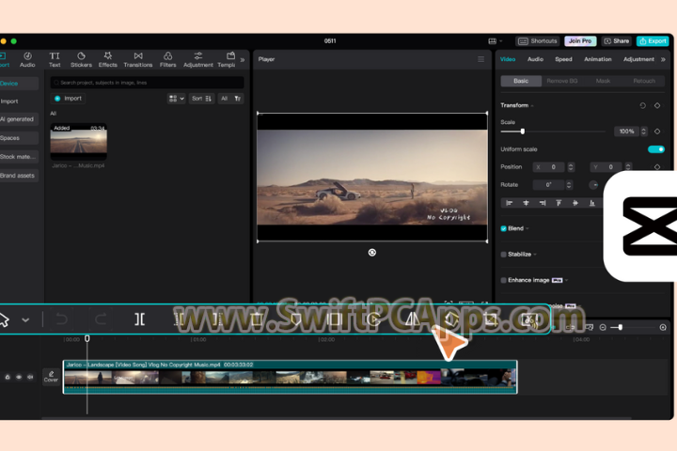Click the Scale value stepper
Screen dimensions: 677x451
(644, 132)
